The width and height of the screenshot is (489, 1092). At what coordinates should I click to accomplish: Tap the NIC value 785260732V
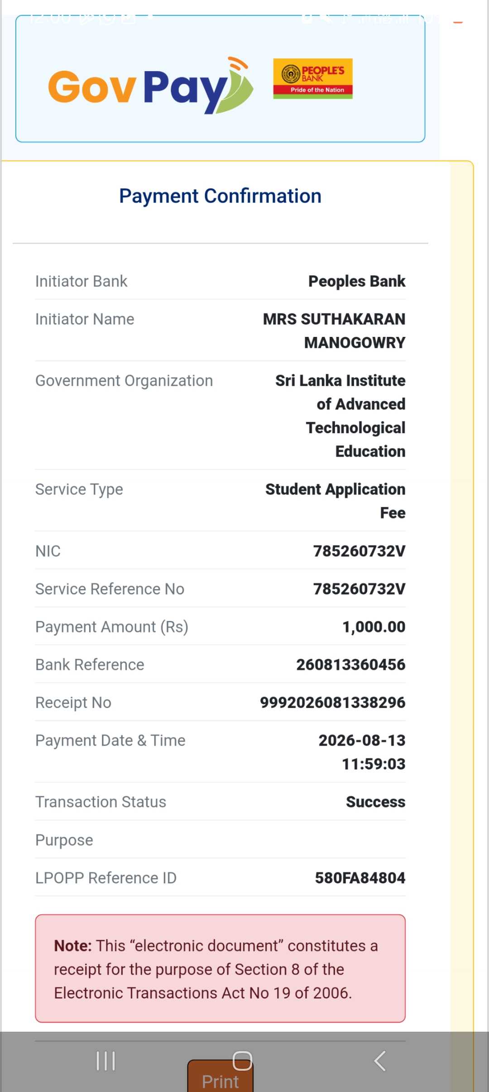pyautogui.click(x=360, y=551)
